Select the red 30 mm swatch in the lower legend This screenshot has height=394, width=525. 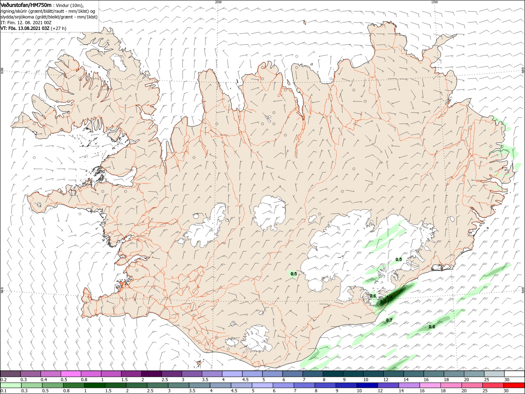(x=514, y=385)
